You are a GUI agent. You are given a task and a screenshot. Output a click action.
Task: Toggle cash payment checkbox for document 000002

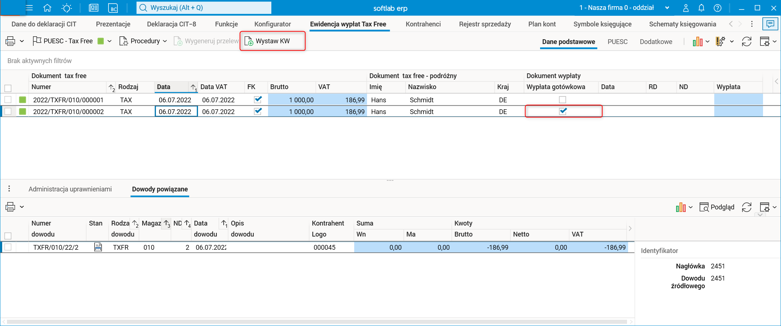563,111
